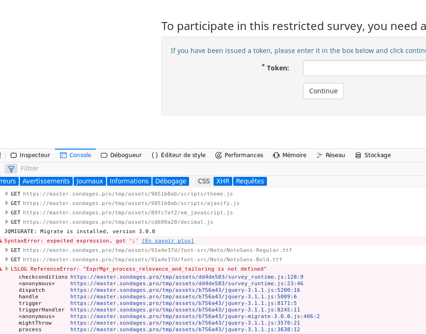Expand the GET theme.js request entry
The height and width of the screenshot is (334, 426).
7,194
